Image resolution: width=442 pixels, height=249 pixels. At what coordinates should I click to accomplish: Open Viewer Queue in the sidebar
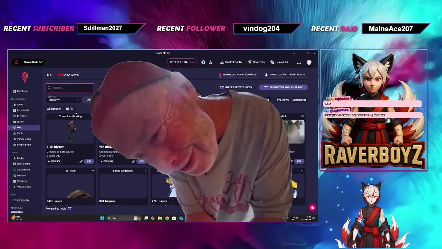click(22, 139)
